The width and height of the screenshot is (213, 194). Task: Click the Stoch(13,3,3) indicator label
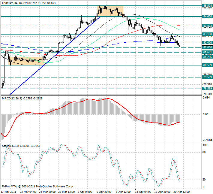click(10, 146)
